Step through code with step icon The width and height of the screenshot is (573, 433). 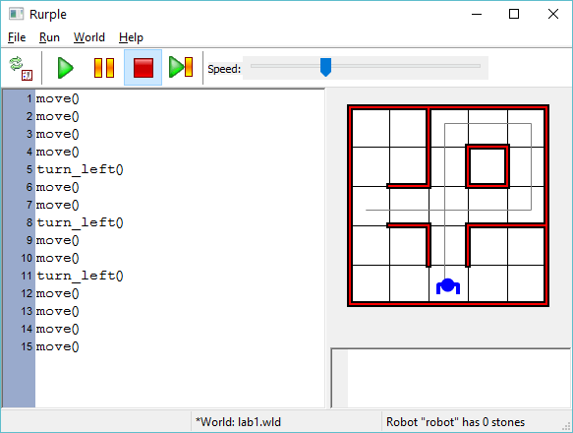181,67
